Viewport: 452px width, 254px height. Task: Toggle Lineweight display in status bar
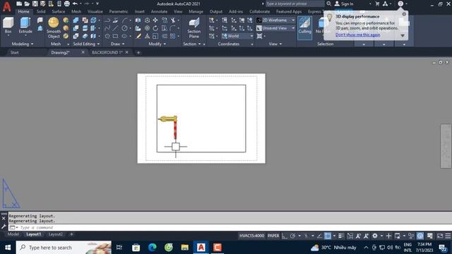pyautogui.click(x=341, y=236)
